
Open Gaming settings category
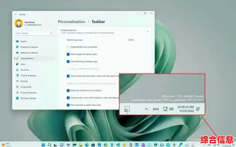tap(34, 81)
